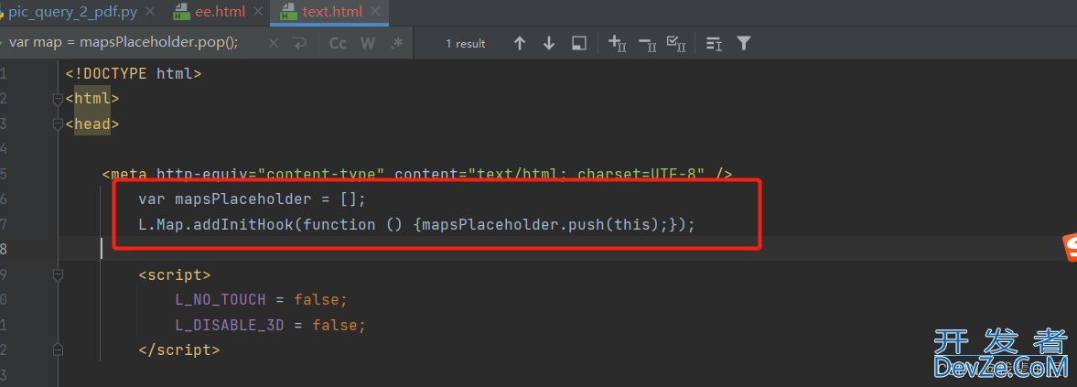Click the '1 result' search count
1077x387 pixels.
click(466, 43)
